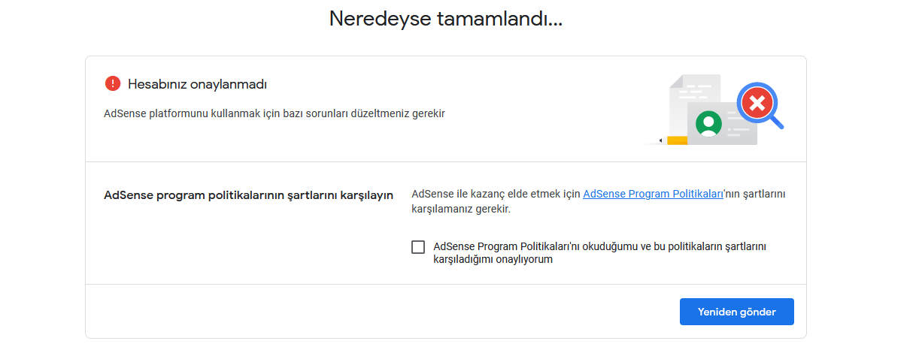
Task: Select the "Hesabınız onaylanmadı" heading
Action: 198,84
